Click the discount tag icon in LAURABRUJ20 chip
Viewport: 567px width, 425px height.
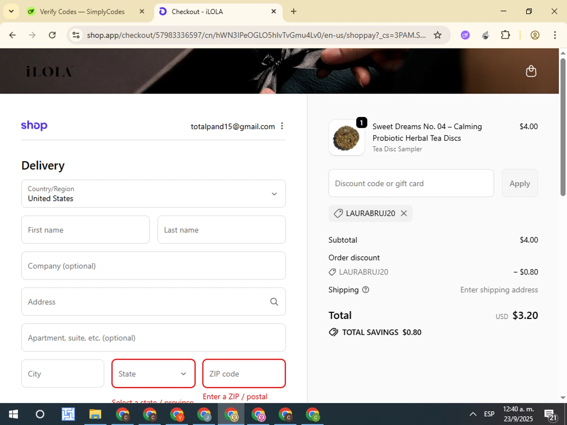(338, 213)
